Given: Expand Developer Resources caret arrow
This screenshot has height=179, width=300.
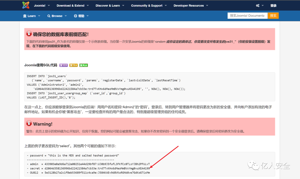Looking at the screenshot, I should (x=207, y=6).
